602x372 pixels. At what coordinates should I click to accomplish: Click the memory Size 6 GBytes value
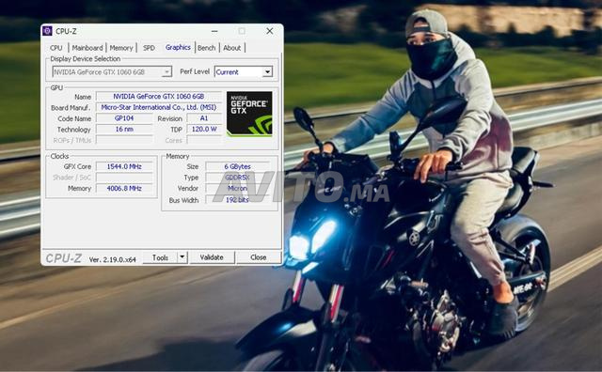(238, 166)
